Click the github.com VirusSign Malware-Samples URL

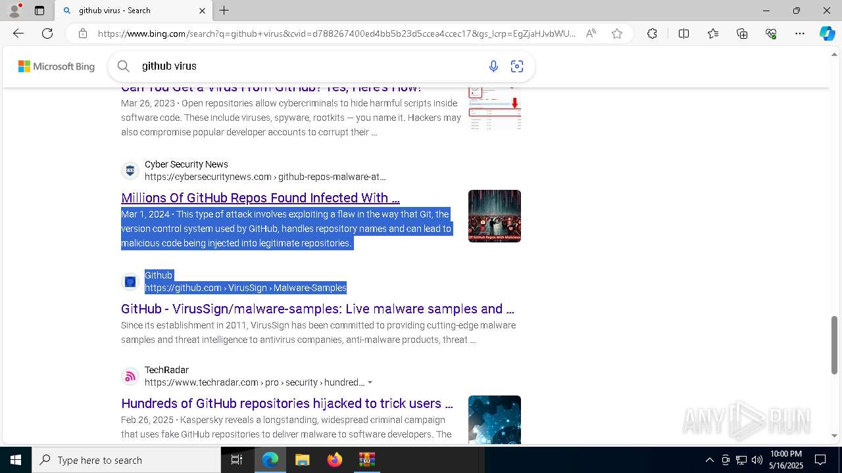coord(245,288)
